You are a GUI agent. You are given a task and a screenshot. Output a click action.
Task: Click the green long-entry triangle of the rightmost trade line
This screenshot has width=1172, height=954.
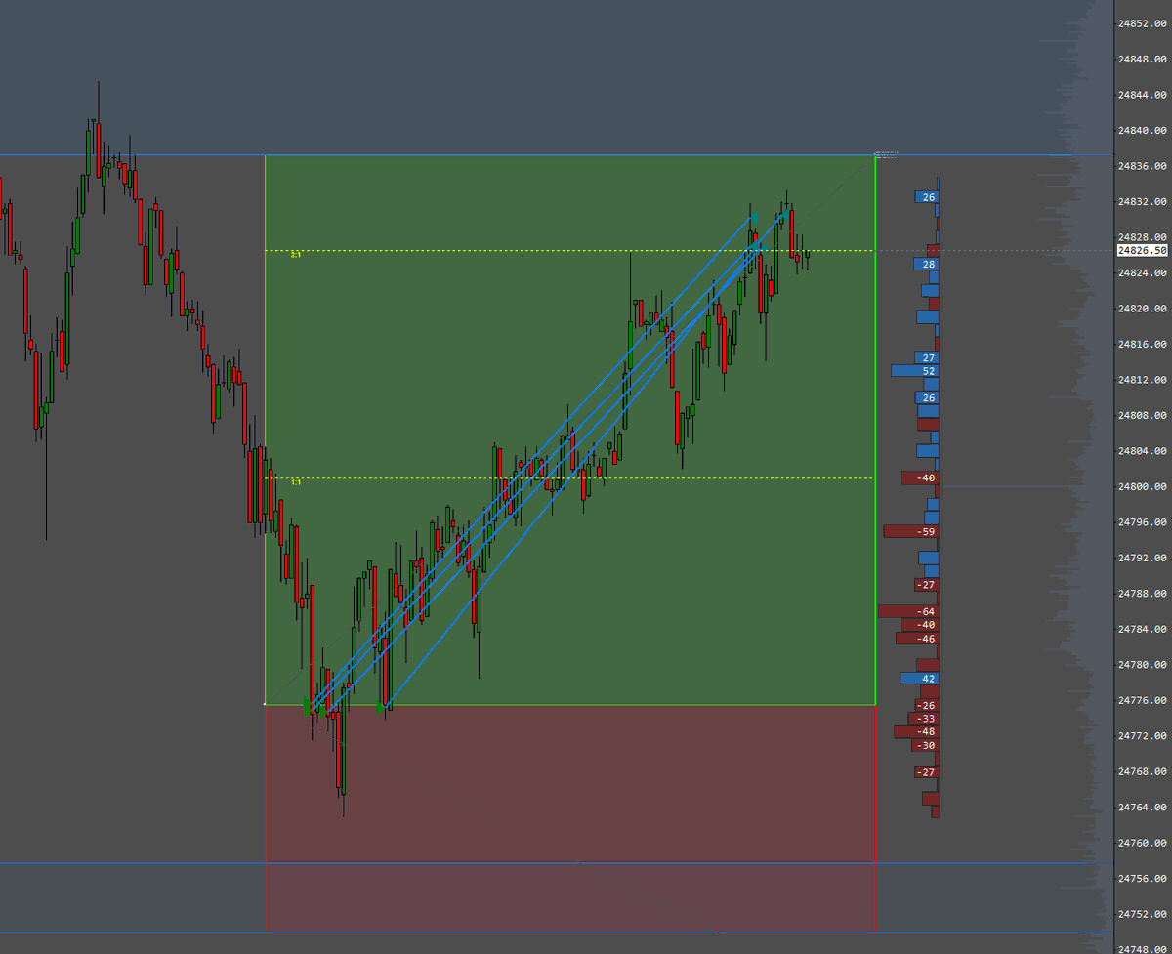coord(380,708)
